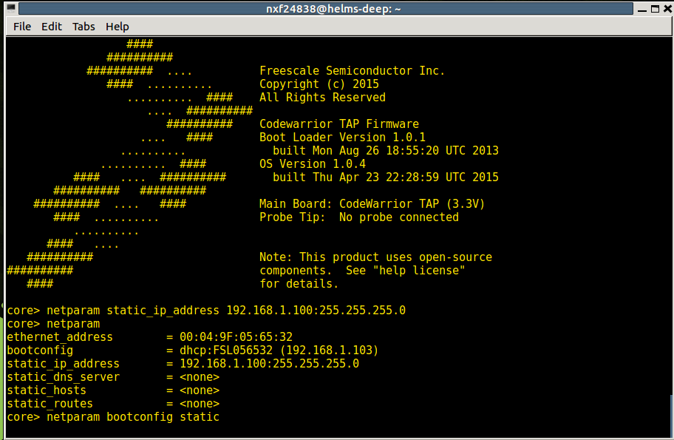Open the Edit menu
The width and height of the screenshot is (674, 440).
click(52, 27)
